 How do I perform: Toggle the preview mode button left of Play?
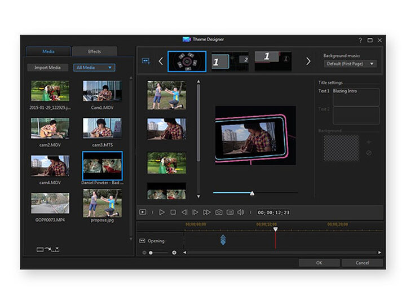[x=143, y=212]
